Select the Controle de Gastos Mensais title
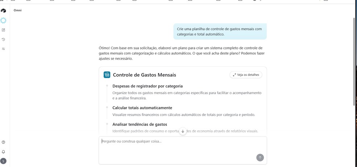357x167 pixels. (x=144, y=75)
